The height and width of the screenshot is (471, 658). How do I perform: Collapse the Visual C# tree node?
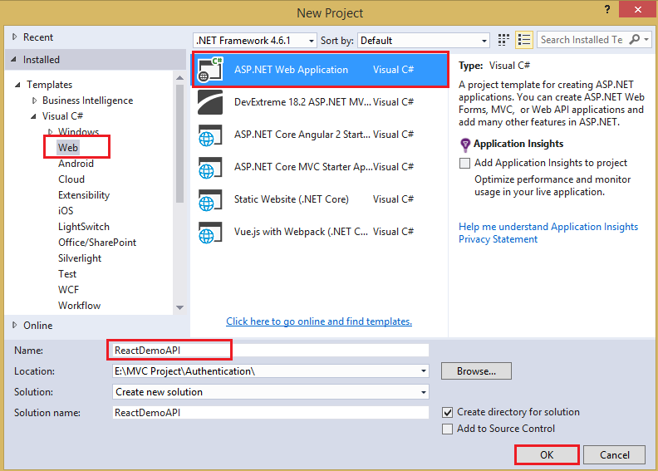click(33, 116)
